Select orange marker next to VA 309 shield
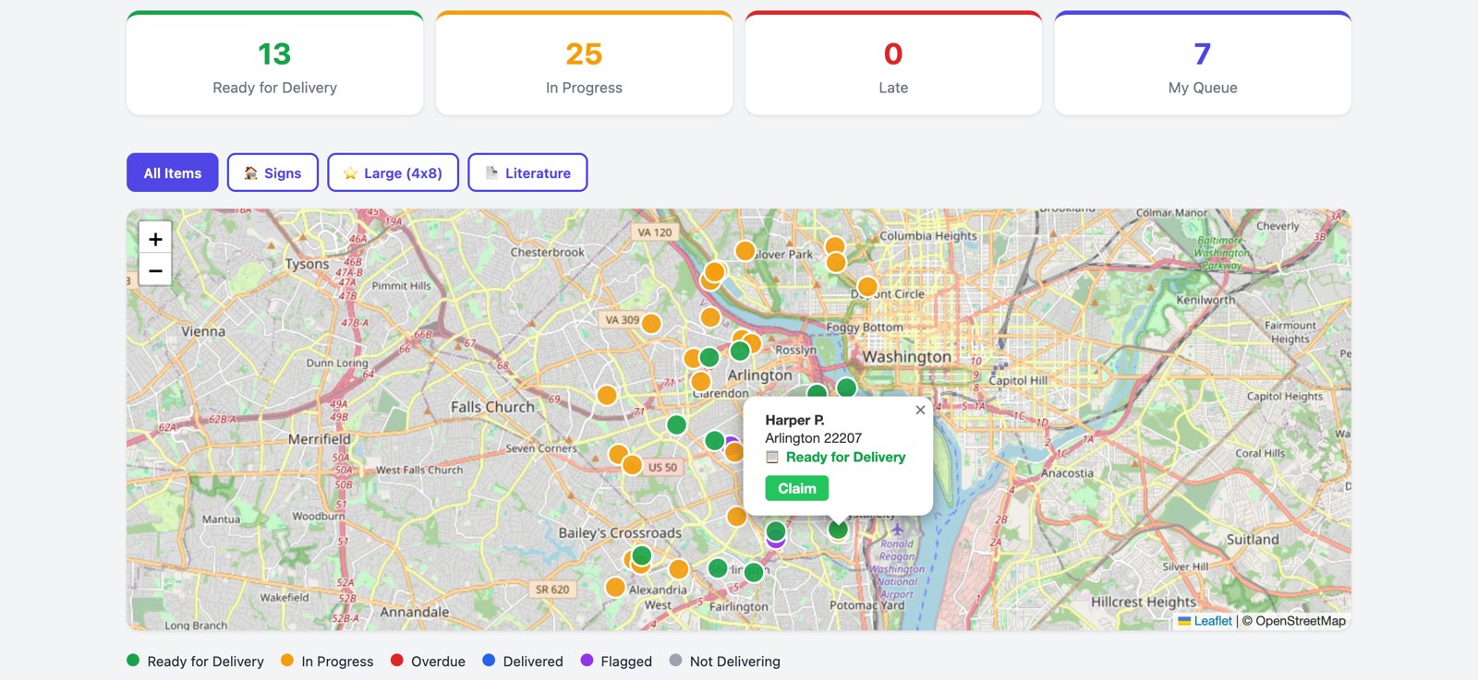This screenshot has width=1478, height=680. coord(651,324)
